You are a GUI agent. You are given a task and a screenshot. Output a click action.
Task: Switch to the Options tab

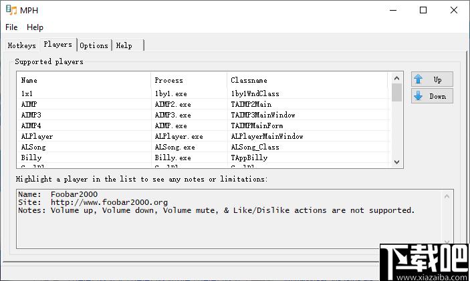click(x=94, y=45)
